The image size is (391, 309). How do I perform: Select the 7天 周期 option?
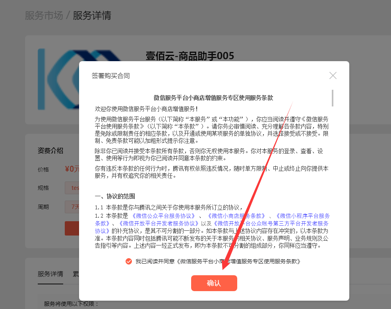click(72, 207)
